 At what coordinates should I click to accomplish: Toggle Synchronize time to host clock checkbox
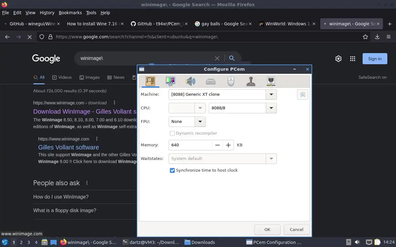[x=172, y=170]
